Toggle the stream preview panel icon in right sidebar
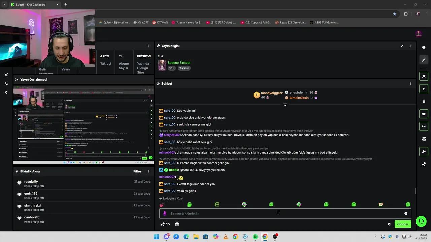431x242 pixels. pos(424,76)
